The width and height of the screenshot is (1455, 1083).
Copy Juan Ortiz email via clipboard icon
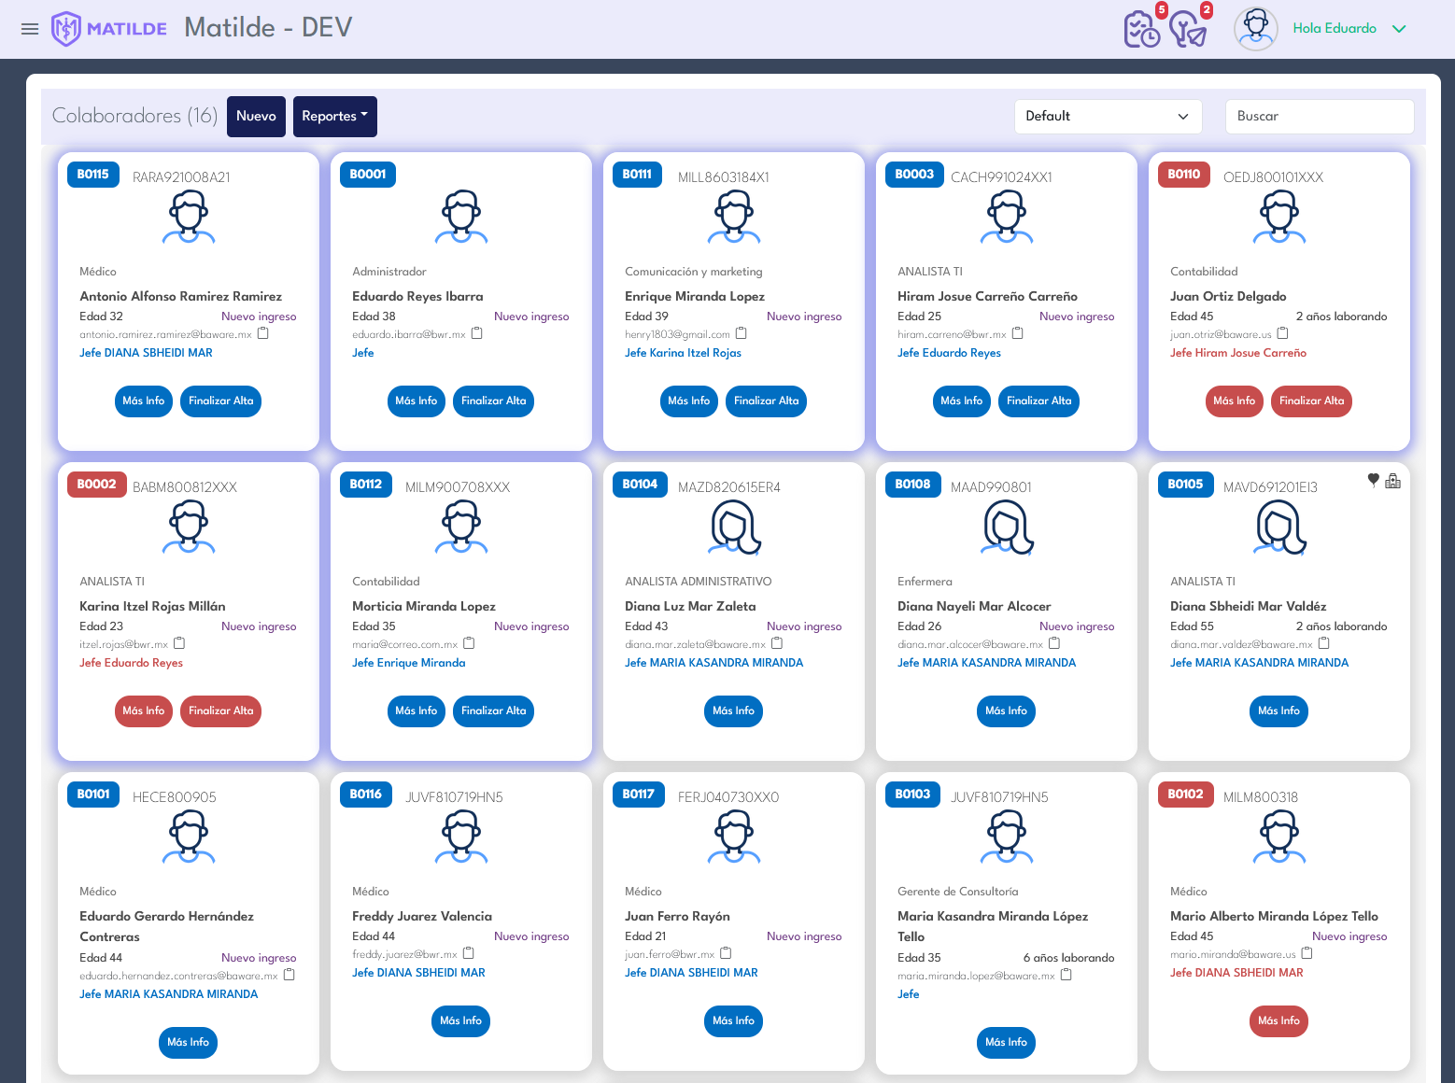coord(1283,333)
